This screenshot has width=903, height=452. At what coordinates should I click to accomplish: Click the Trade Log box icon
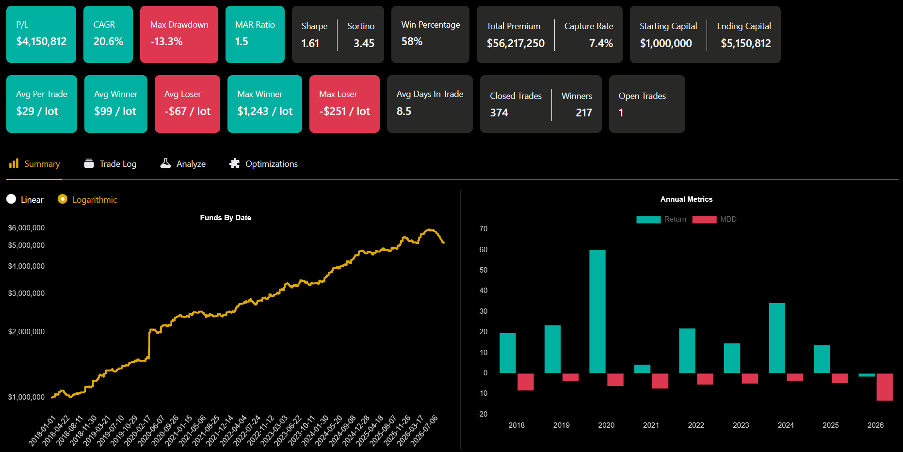(x=89, y=163)
